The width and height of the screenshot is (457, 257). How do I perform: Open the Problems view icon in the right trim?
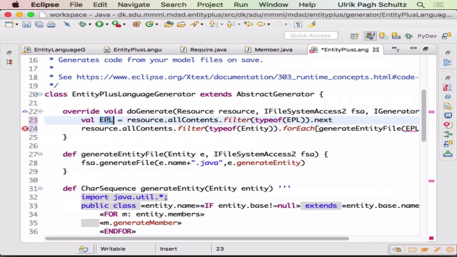coord(447,87)
